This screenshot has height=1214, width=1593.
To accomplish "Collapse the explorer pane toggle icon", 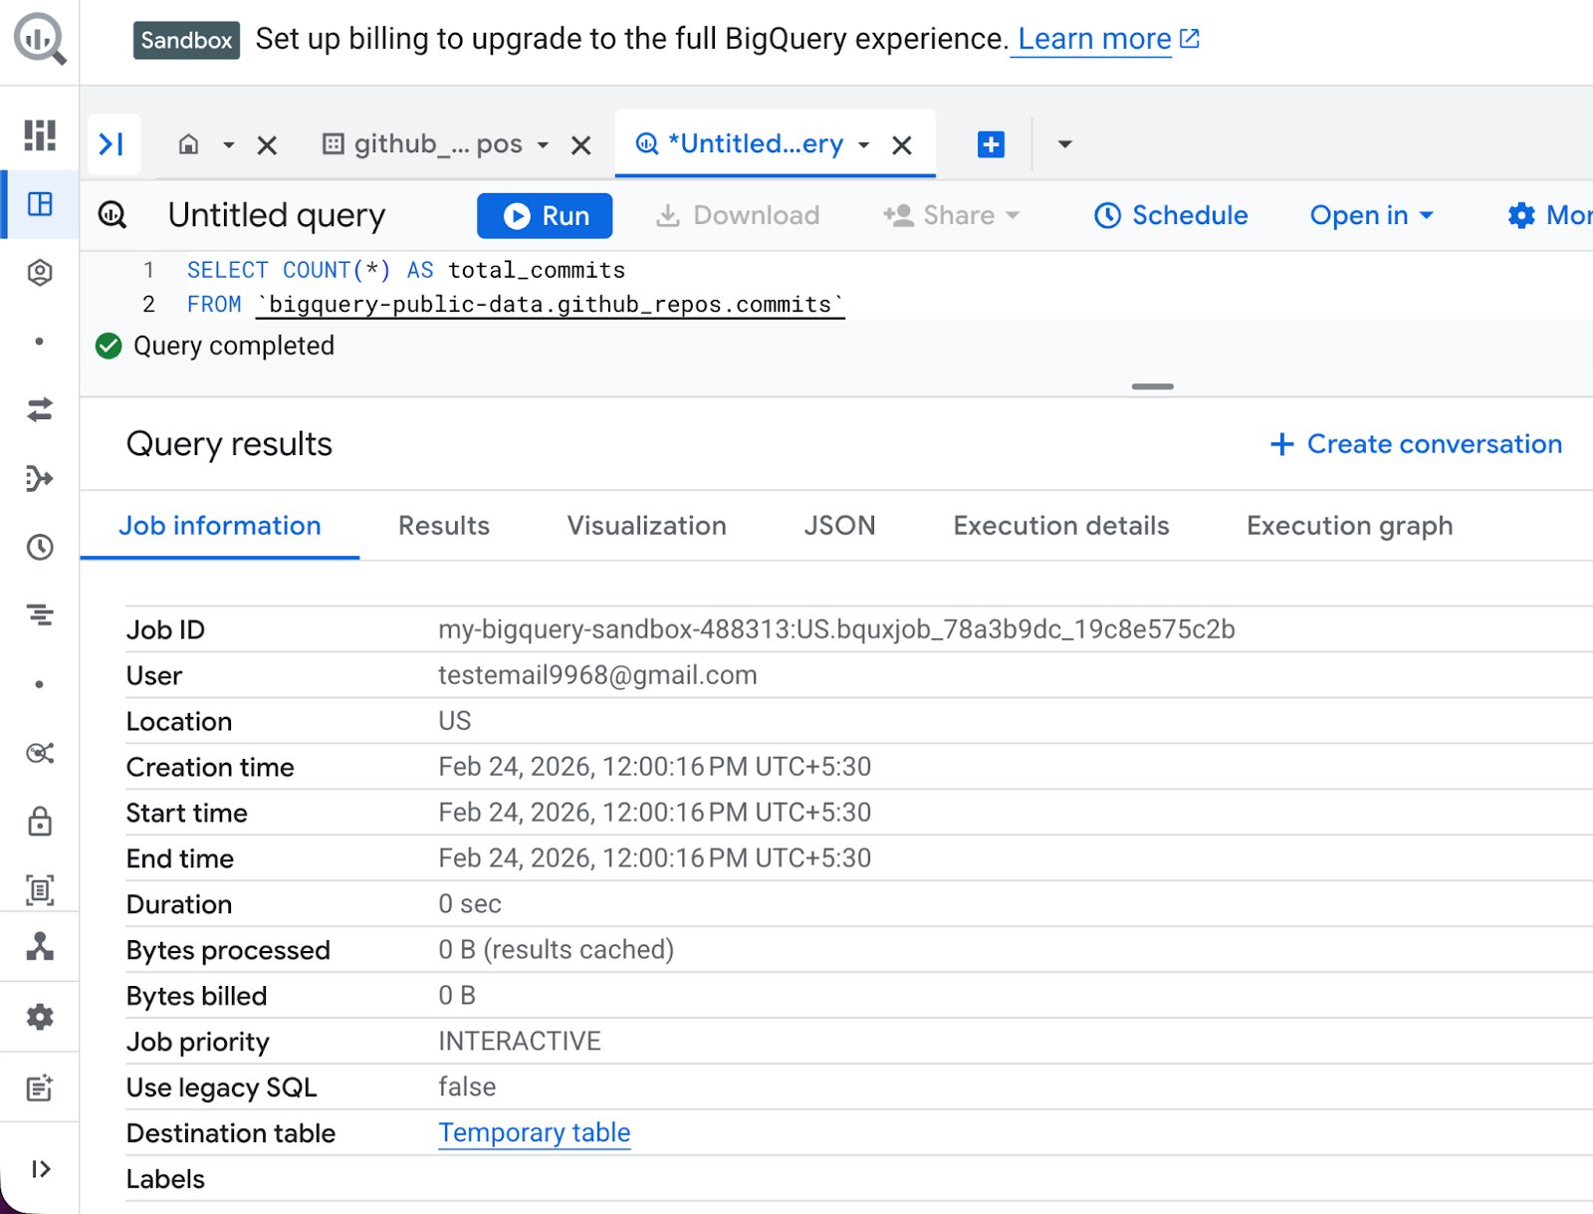I will pos(113,144).
